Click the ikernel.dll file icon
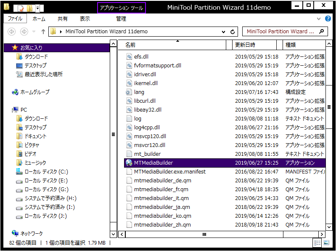 (129, 83)
